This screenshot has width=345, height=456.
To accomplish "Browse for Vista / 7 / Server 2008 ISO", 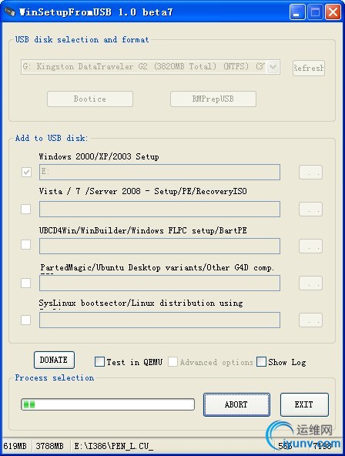I will tap(310, 209).
